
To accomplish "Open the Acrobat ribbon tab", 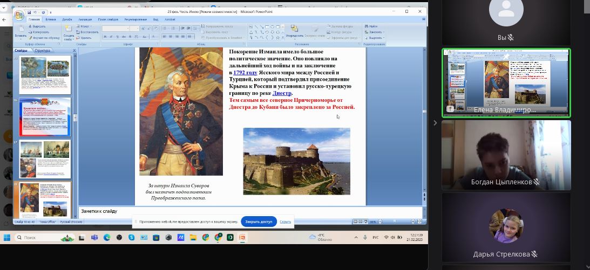I will (x=169, y=19).
